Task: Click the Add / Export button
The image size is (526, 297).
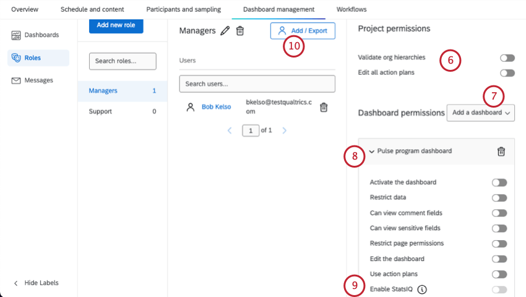Action: click(x=303, y=31)
